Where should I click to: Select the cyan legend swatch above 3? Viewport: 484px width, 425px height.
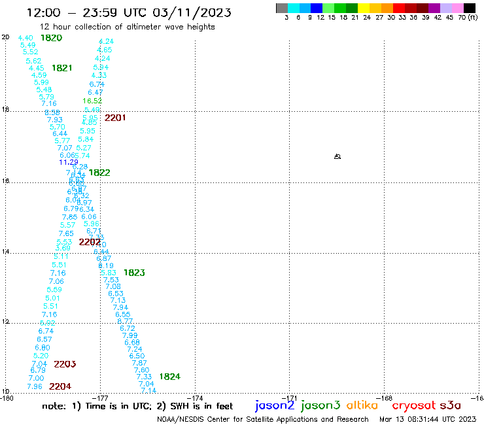tap(294, 8)
